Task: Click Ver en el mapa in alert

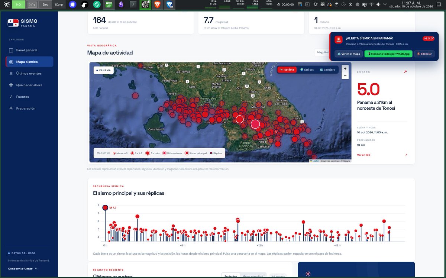Action: [x=349, y=54]
